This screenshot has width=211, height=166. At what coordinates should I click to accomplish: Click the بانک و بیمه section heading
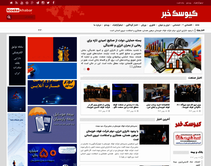(197, 152)
